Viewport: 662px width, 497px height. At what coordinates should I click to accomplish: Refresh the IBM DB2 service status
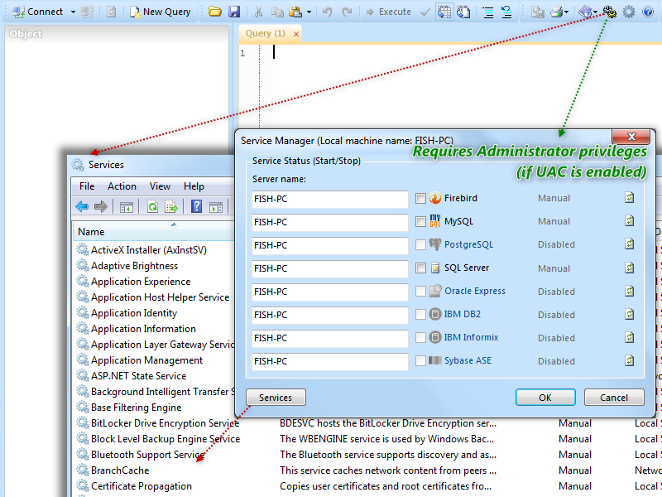coord(630,314)
